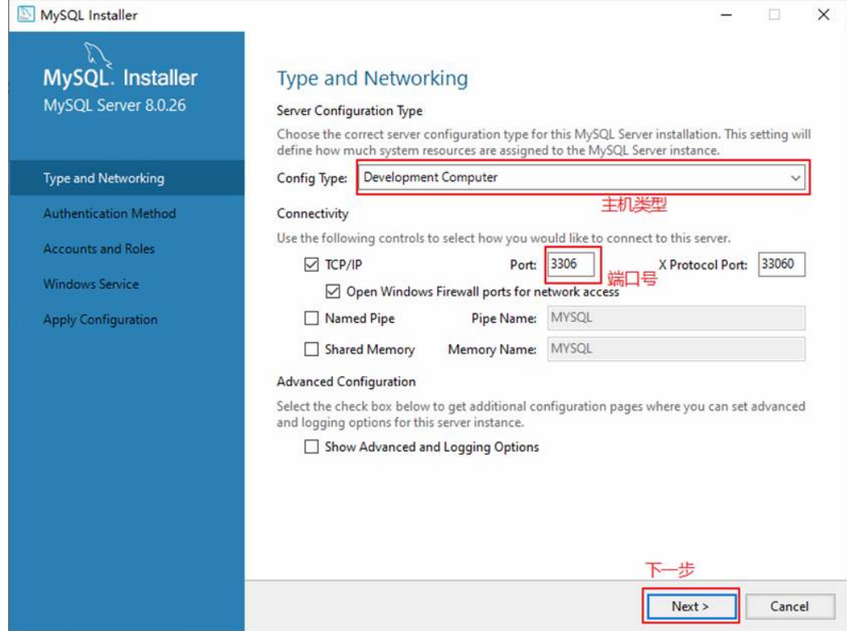Click the Next button
This screenshot has height=631, width=847.
pyautogui.click(x=691, y=606)
